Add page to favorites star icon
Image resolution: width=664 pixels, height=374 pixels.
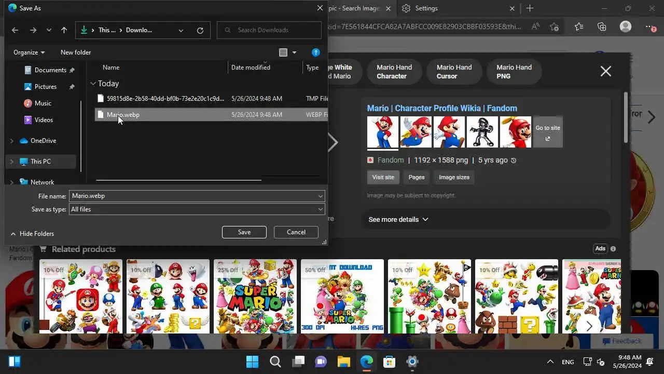[x=554, y=27]
